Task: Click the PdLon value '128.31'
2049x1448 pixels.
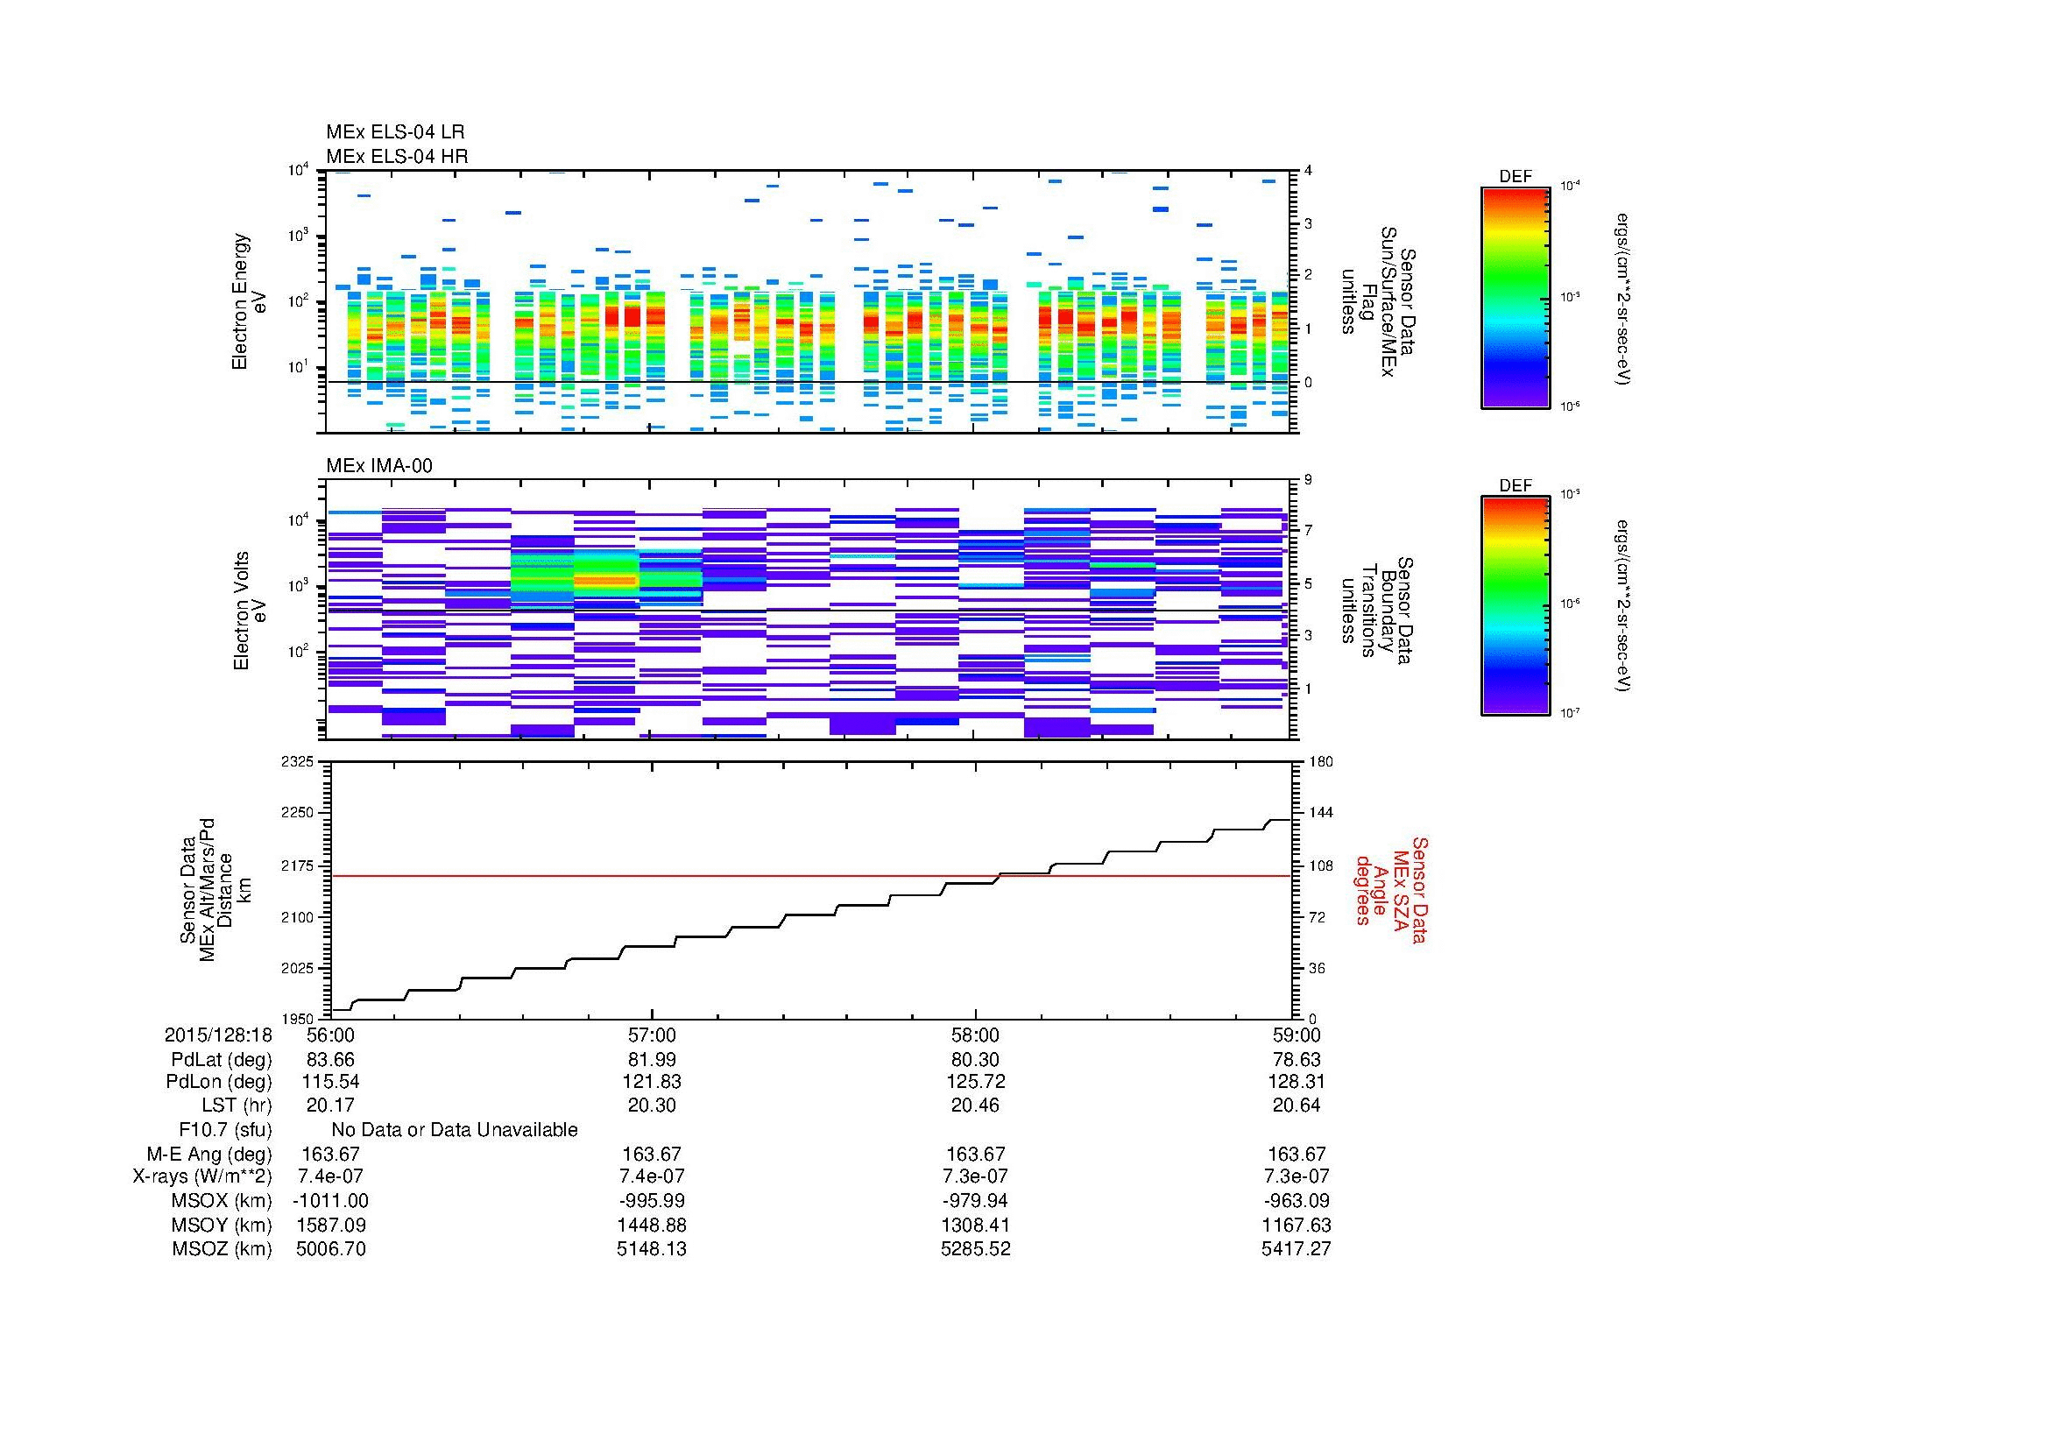Action: (x=1297, y=1082)
